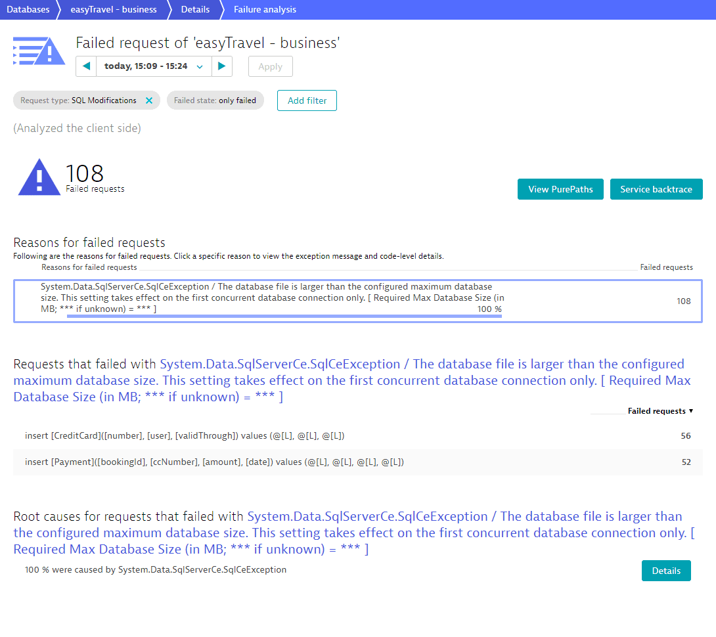Select the SqlCeException failure reason row
Image resolution: width=716 pixels, height=637 pixels.
[x=358, y=301]
